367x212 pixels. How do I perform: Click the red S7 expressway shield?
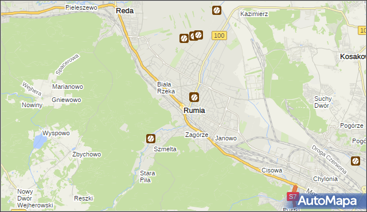tap(292, 197)
